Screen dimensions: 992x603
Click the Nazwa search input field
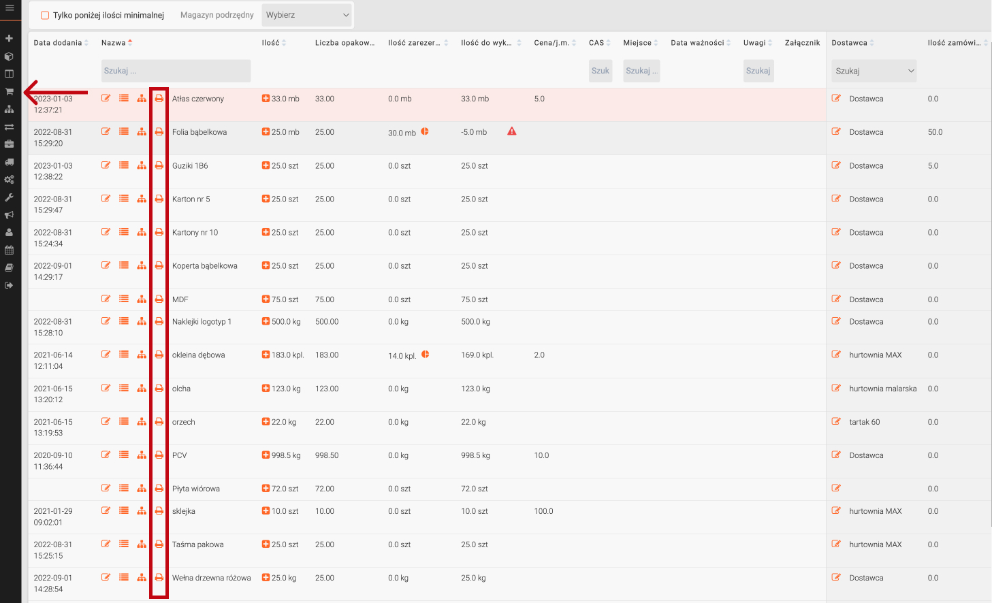(x=176, y=71)
